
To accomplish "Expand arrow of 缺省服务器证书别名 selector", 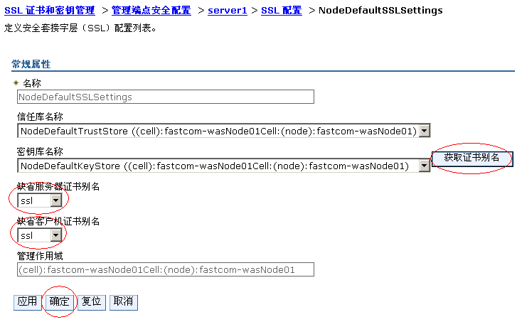I will pos(56,200).
